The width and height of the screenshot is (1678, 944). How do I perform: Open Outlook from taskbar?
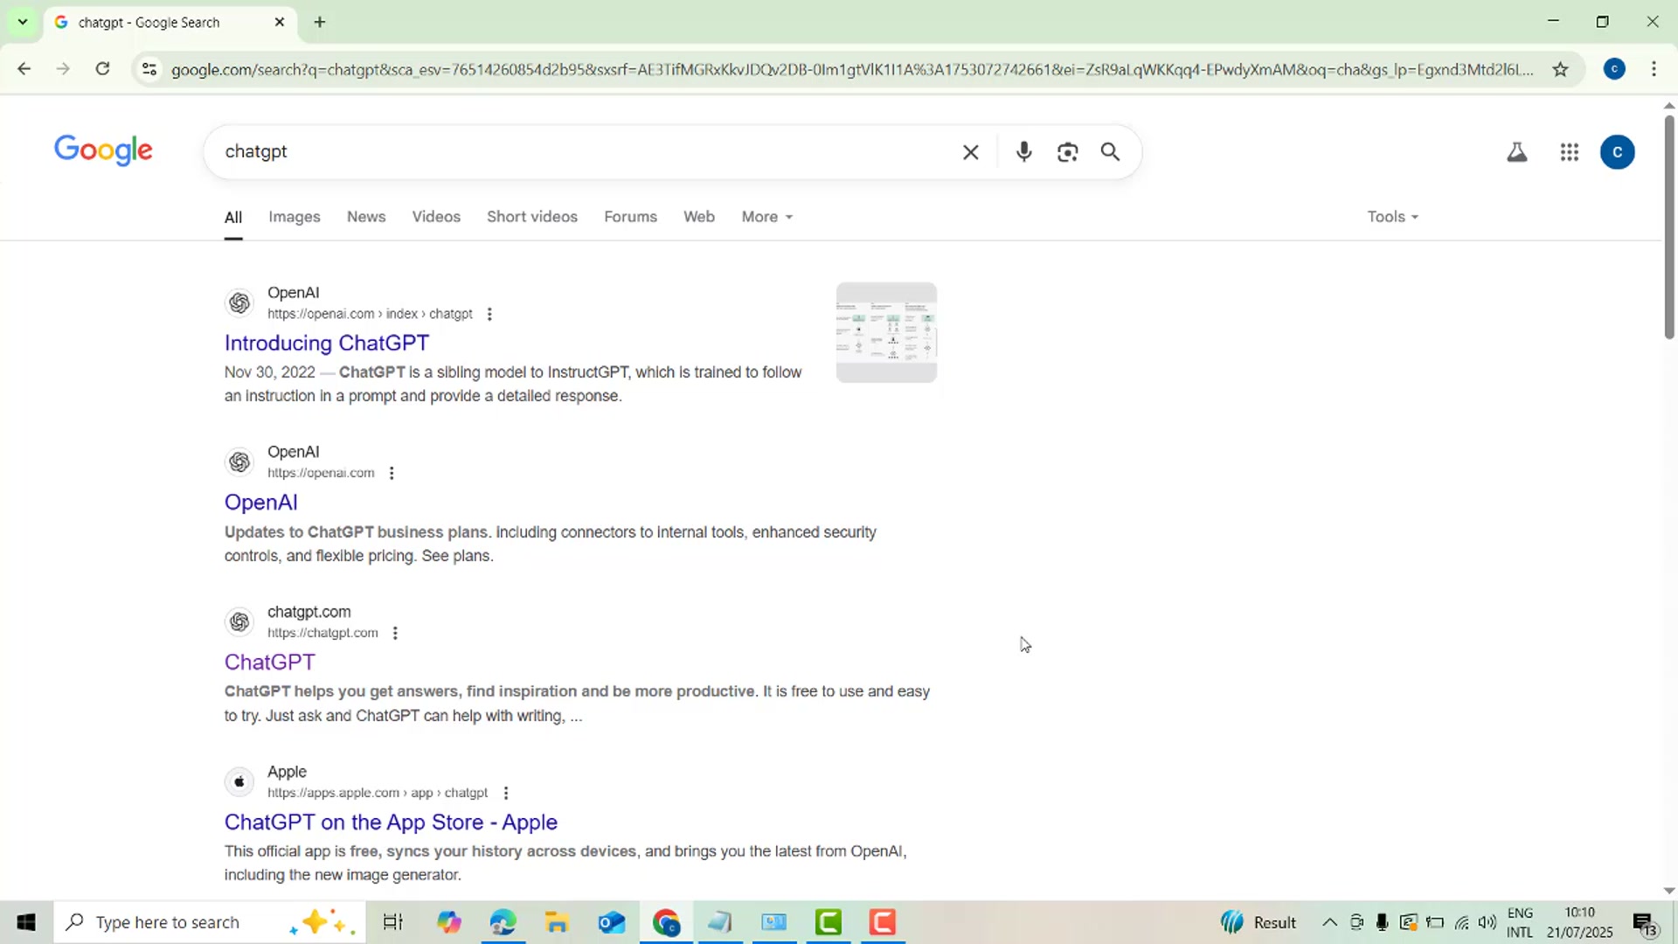point(612,922)
